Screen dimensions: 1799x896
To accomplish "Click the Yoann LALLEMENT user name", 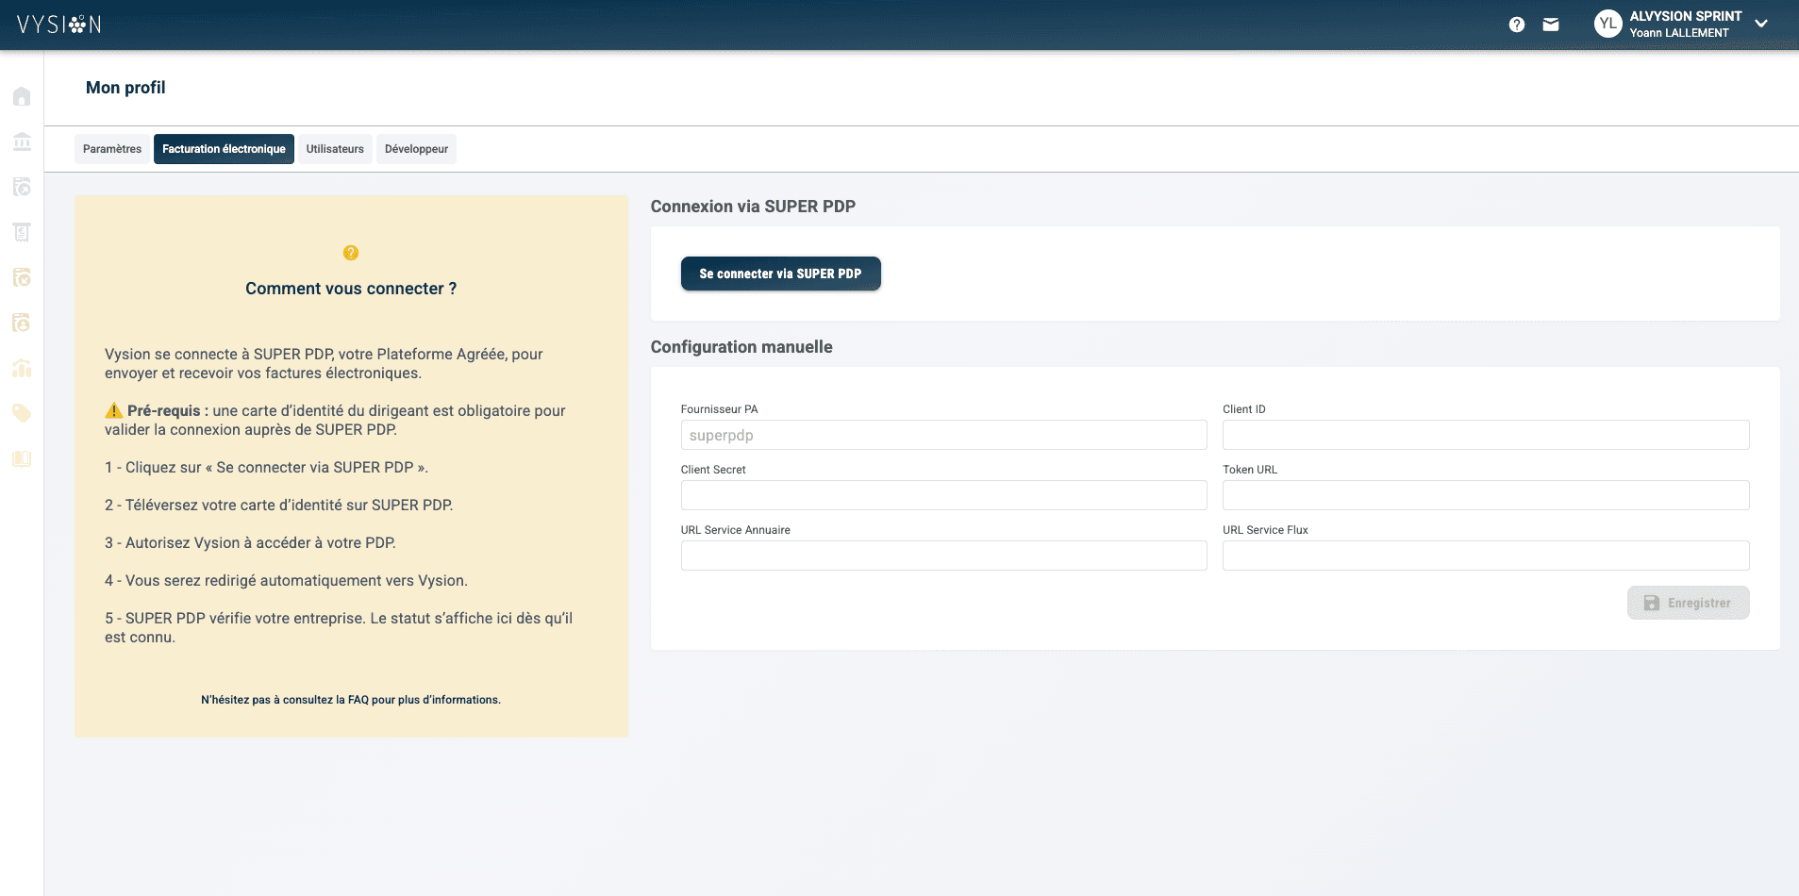I will (x=1679, y=33).
